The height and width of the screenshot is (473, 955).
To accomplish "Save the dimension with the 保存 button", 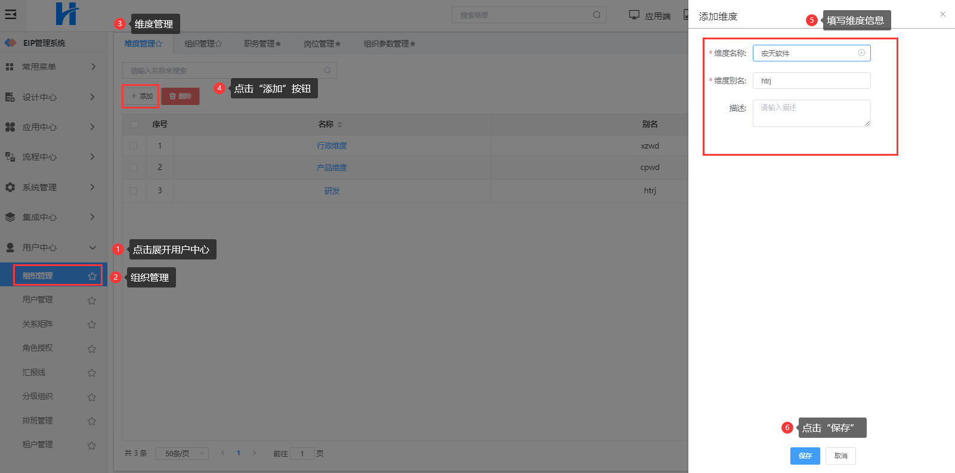I will [x=805, y=456].
